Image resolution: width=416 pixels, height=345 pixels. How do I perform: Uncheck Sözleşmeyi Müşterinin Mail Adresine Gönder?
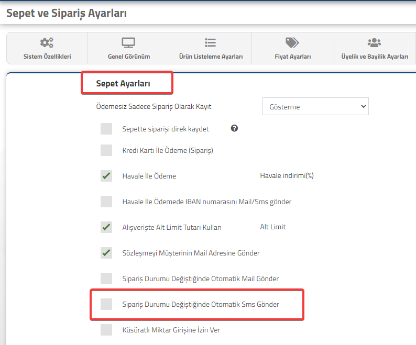[106, 253]
